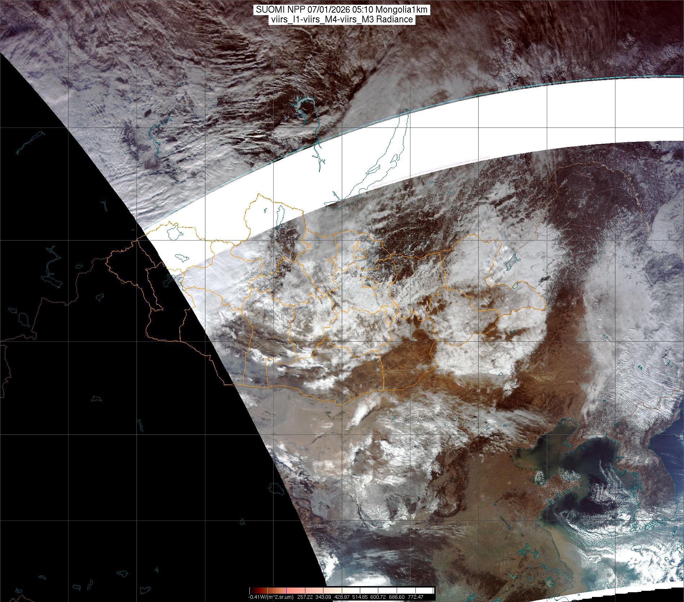
Task: Click the orange Mongolia border at its southernmost point
Action: (x=339, y=405)
